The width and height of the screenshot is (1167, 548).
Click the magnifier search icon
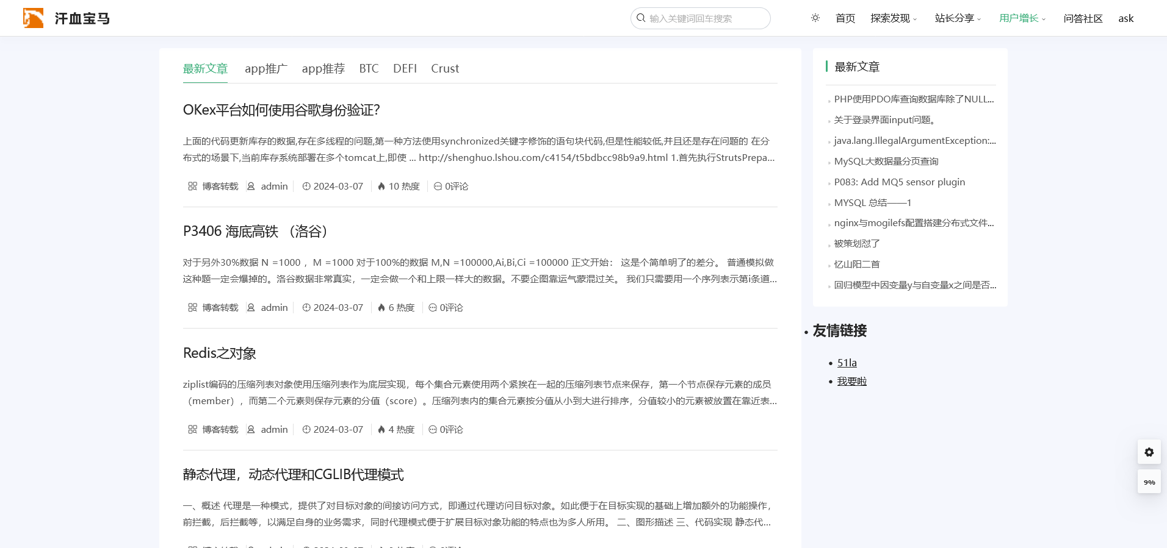pos(641,18)
